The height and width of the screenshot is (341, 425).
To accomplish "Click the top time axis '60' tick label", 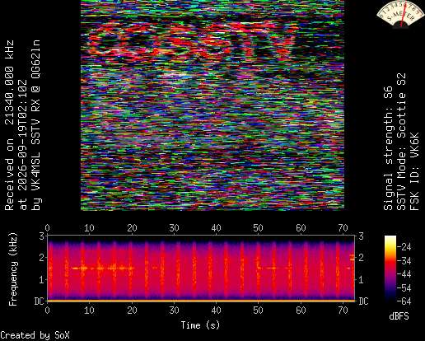I will point(301,228).
